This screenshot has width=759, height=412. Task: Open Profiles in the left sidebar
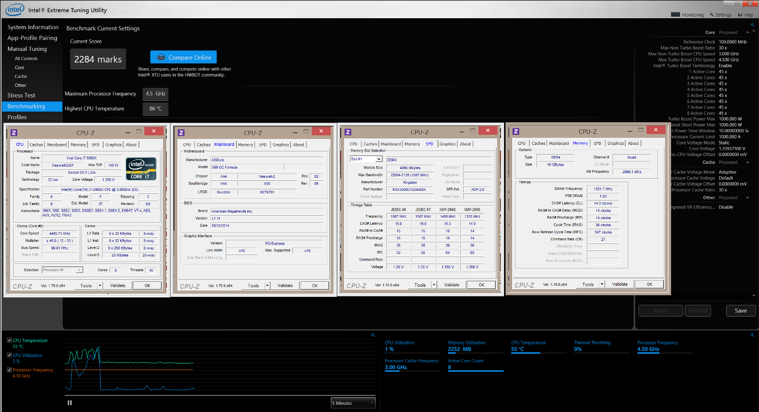[17, 117]
